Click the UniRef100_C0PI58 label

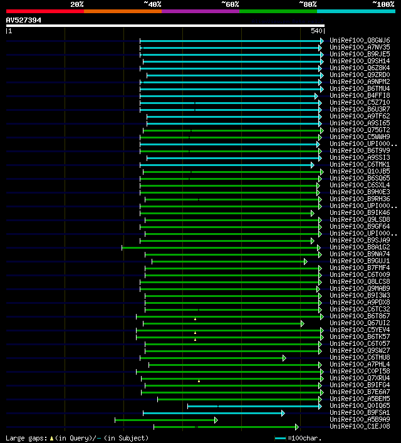point(360,371)
